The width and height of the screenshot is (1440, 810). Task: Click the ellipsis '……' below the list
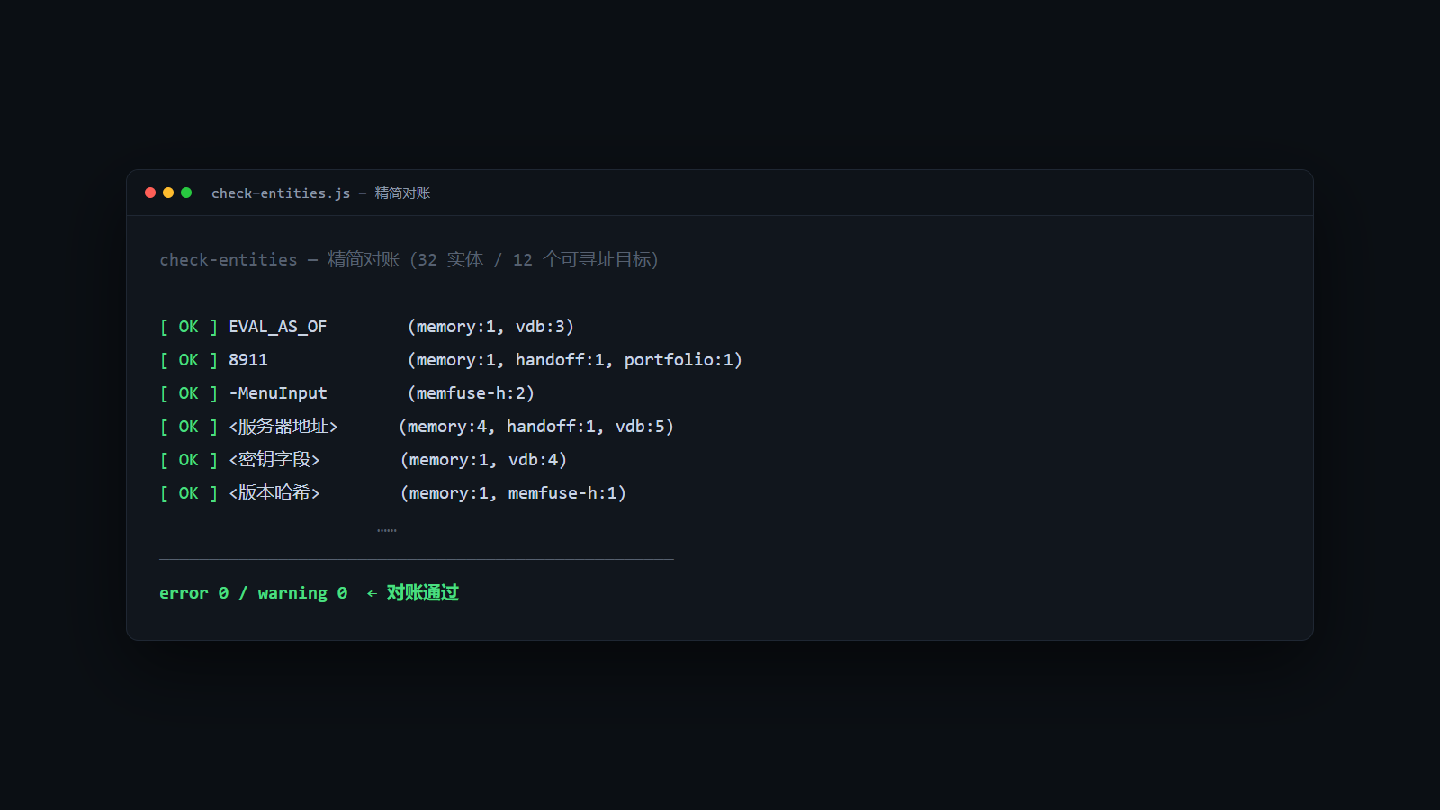point(387,530)
